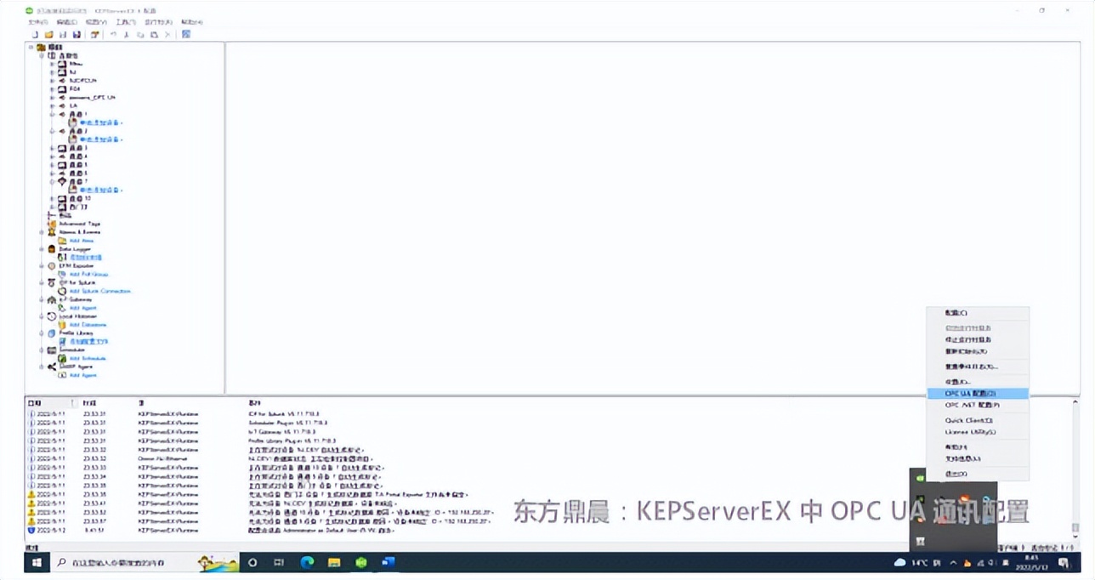Collapse the Local Historian node

[42, 316]
